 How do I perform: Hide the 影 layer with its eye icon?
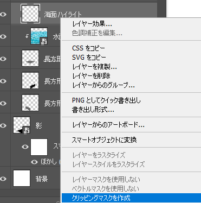pyautogui.click(x=3, y=125)
